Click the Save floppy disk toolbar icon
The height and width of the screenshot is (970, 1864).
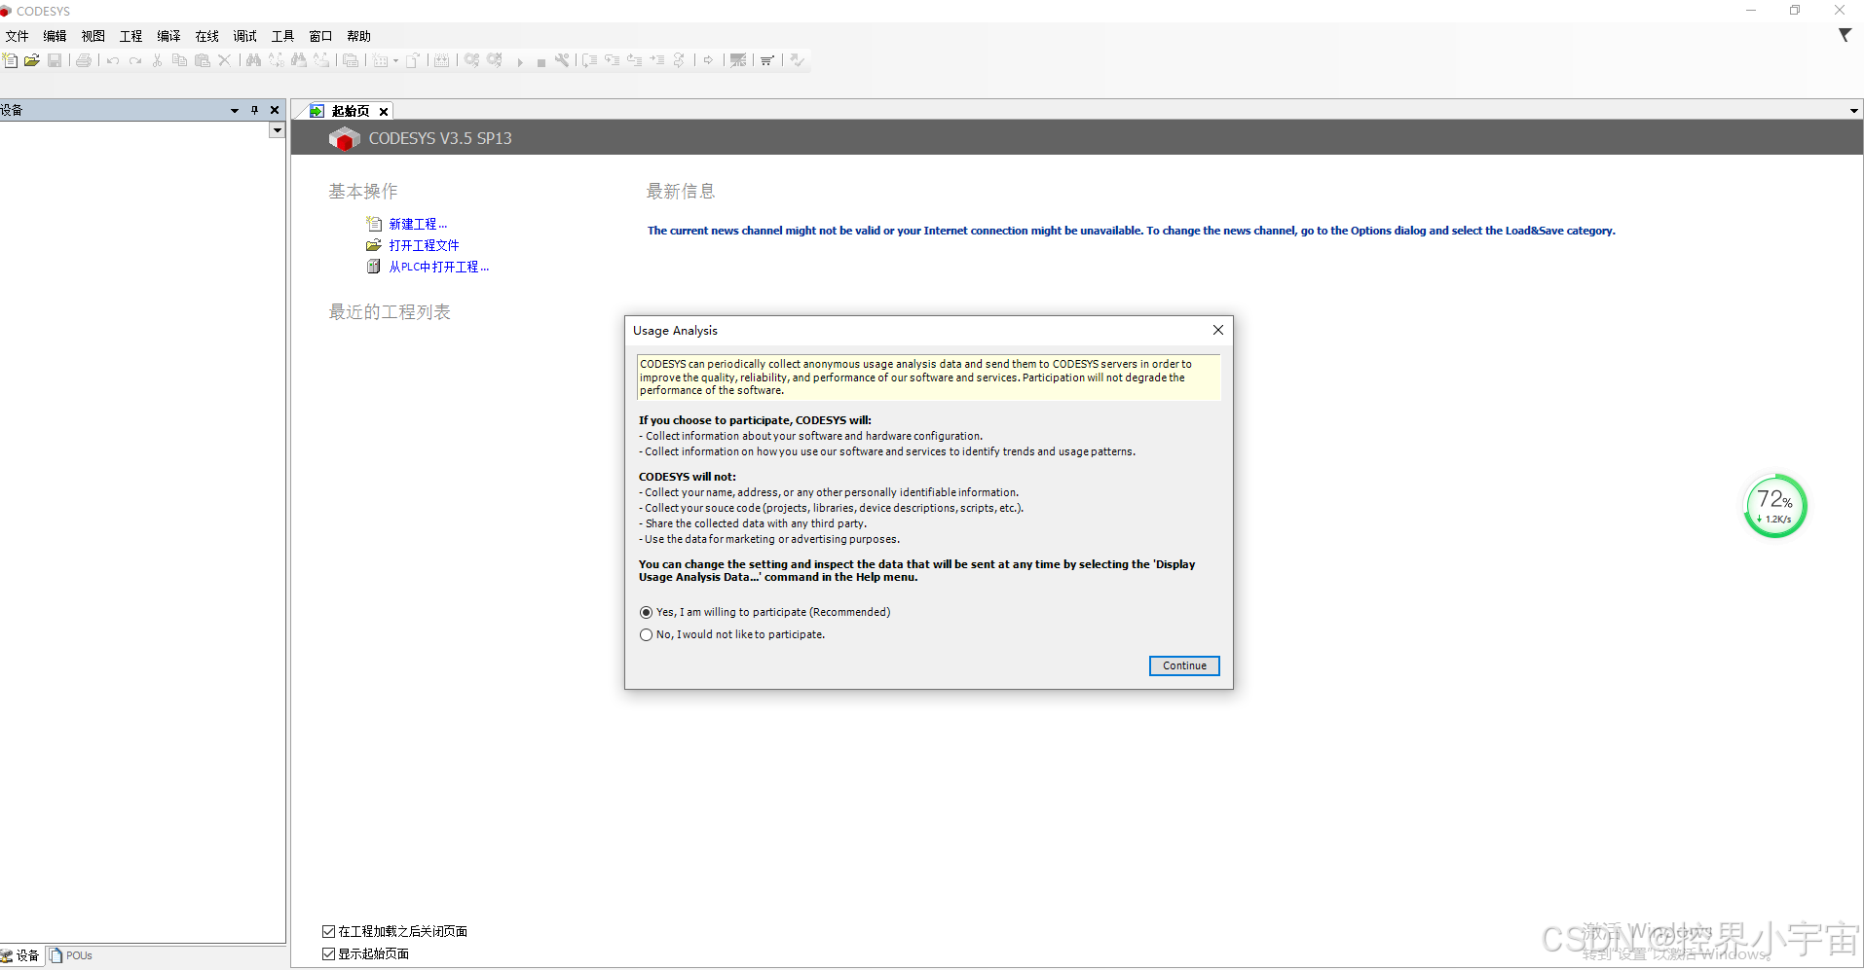[x=55, y=60]
